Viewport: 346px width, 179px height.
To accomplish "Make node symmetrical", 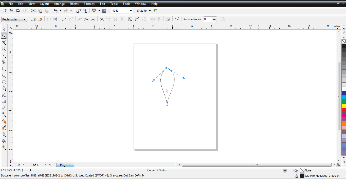I will click(93, 19).
